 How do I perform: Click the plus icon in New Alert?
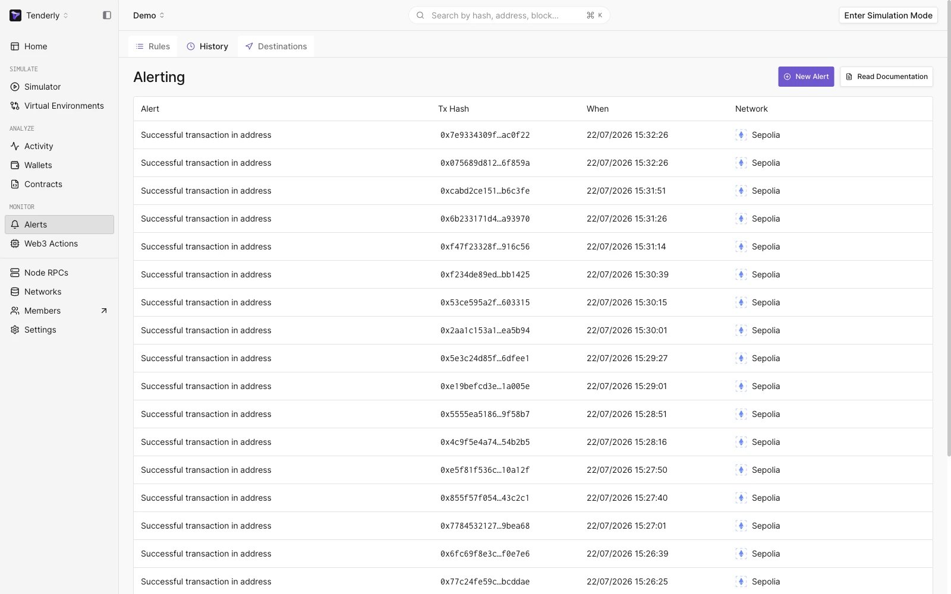click(788, 77)
